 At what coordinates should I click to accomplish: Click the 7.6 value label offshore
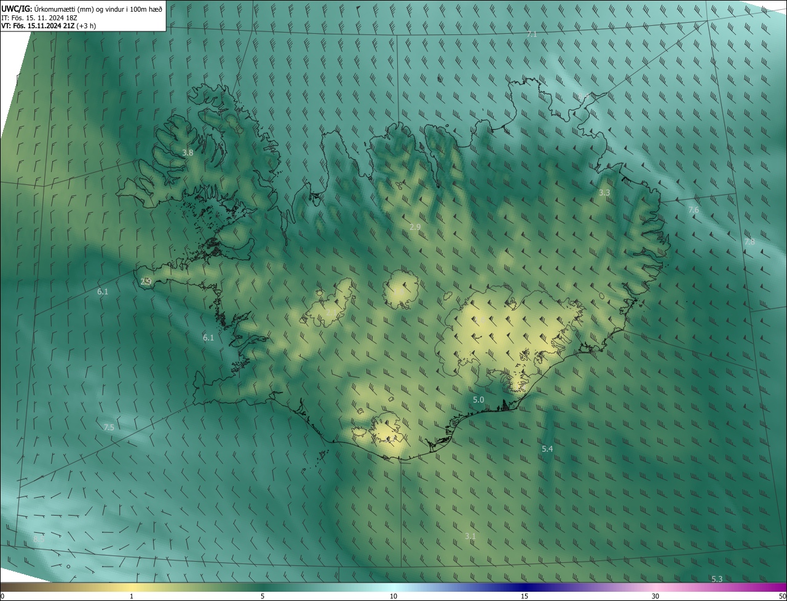tap(694, 210)
